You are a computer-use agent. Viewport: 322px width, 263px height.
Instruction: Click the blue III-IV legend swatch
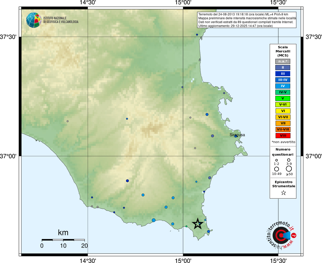[283, 80]
